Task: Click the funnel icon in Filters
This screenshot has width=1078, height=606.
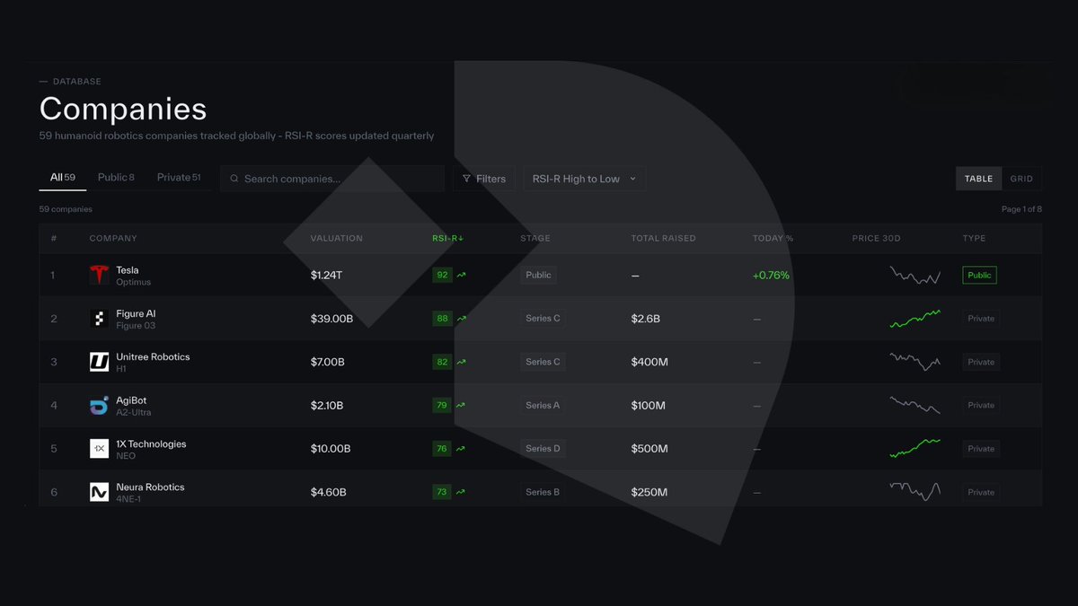Action: [x=466, y=179]
